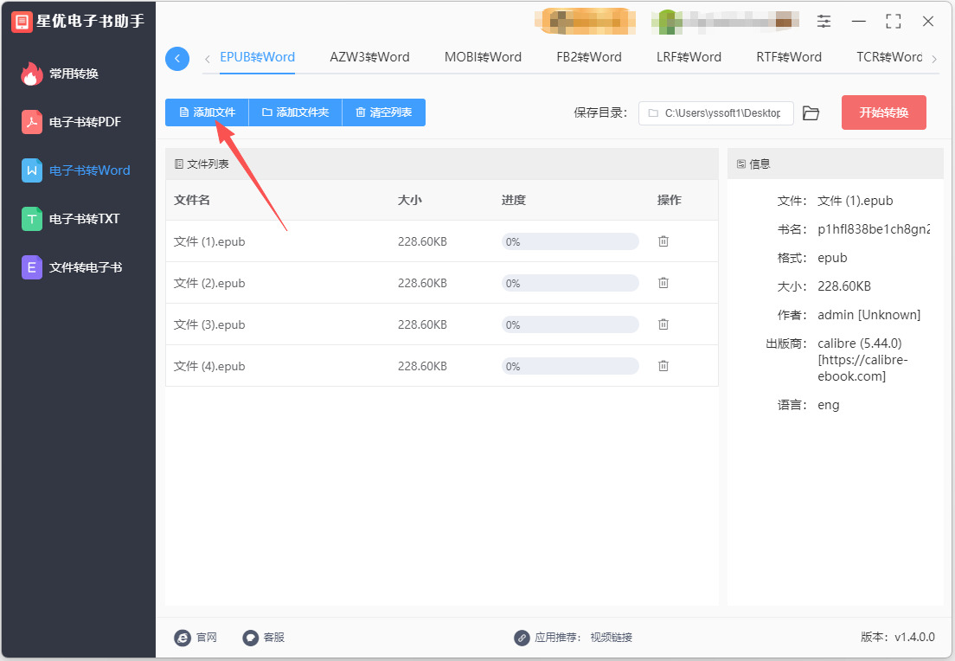Viewport: 955px width, 661px height.
Task: Click the 电子书转TXT sidebar label
Action: point(85,219)
